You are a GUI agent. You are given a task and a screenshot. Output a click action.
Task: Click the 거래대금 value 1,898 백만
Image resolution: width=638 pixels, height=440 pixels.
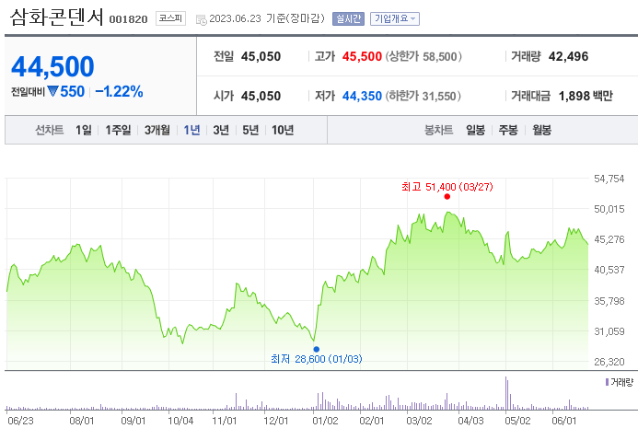pyautogui.click(x=586, y=96)
